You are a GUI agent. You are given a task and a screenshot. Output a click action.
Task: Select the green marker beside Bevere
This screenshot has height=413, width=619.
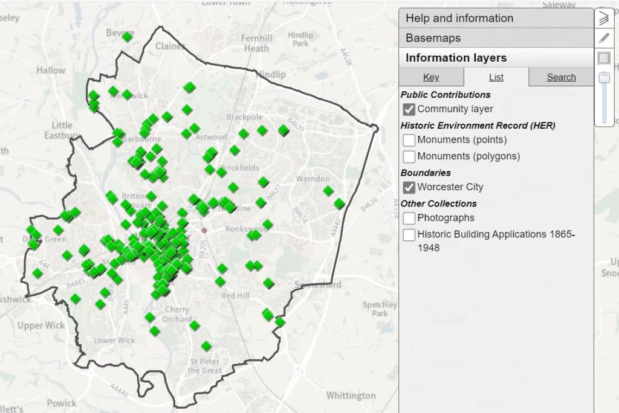pyautogui.click(x=127, y=37)
